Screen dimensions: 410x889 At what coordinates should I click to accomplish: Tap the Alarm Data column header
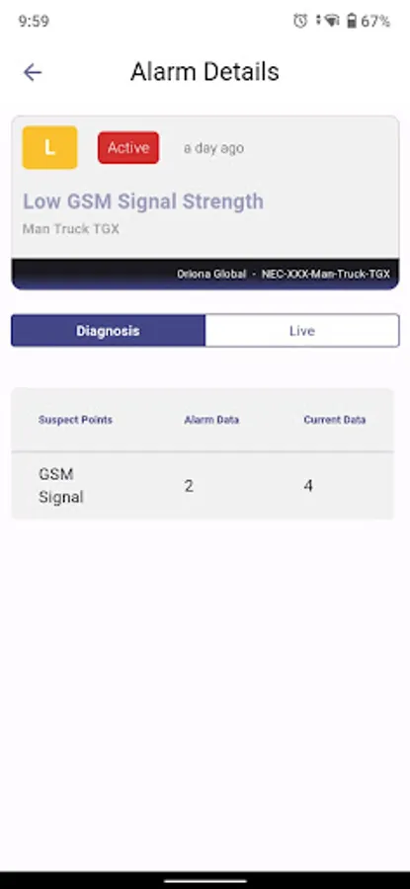tap(211, 420)
